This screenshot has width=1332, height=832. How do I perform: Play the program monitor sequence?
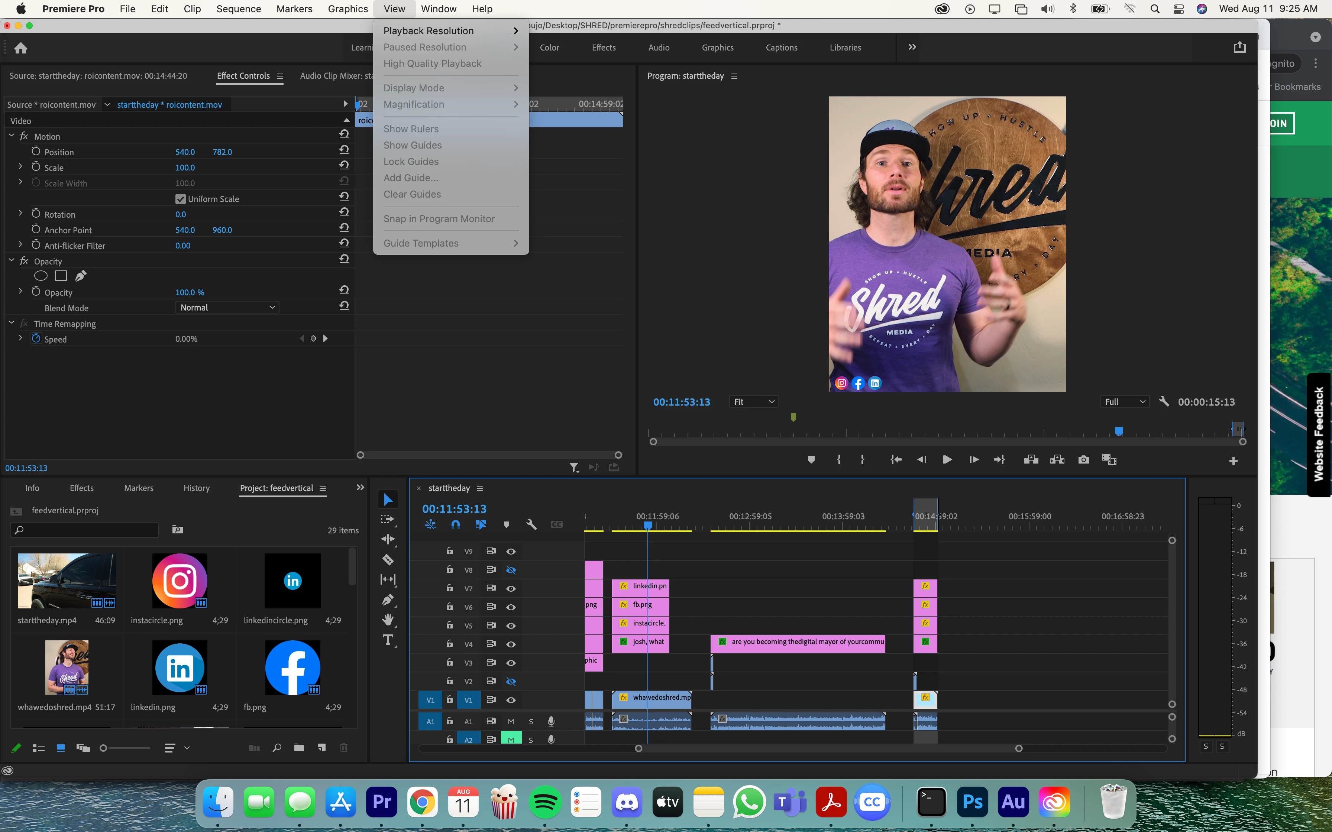(947, 459)
